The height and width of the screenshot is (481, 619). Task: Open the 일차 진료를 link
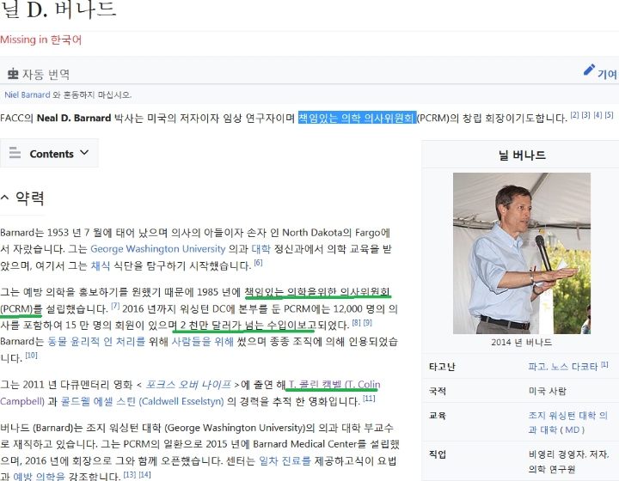[x=285, y=460]
